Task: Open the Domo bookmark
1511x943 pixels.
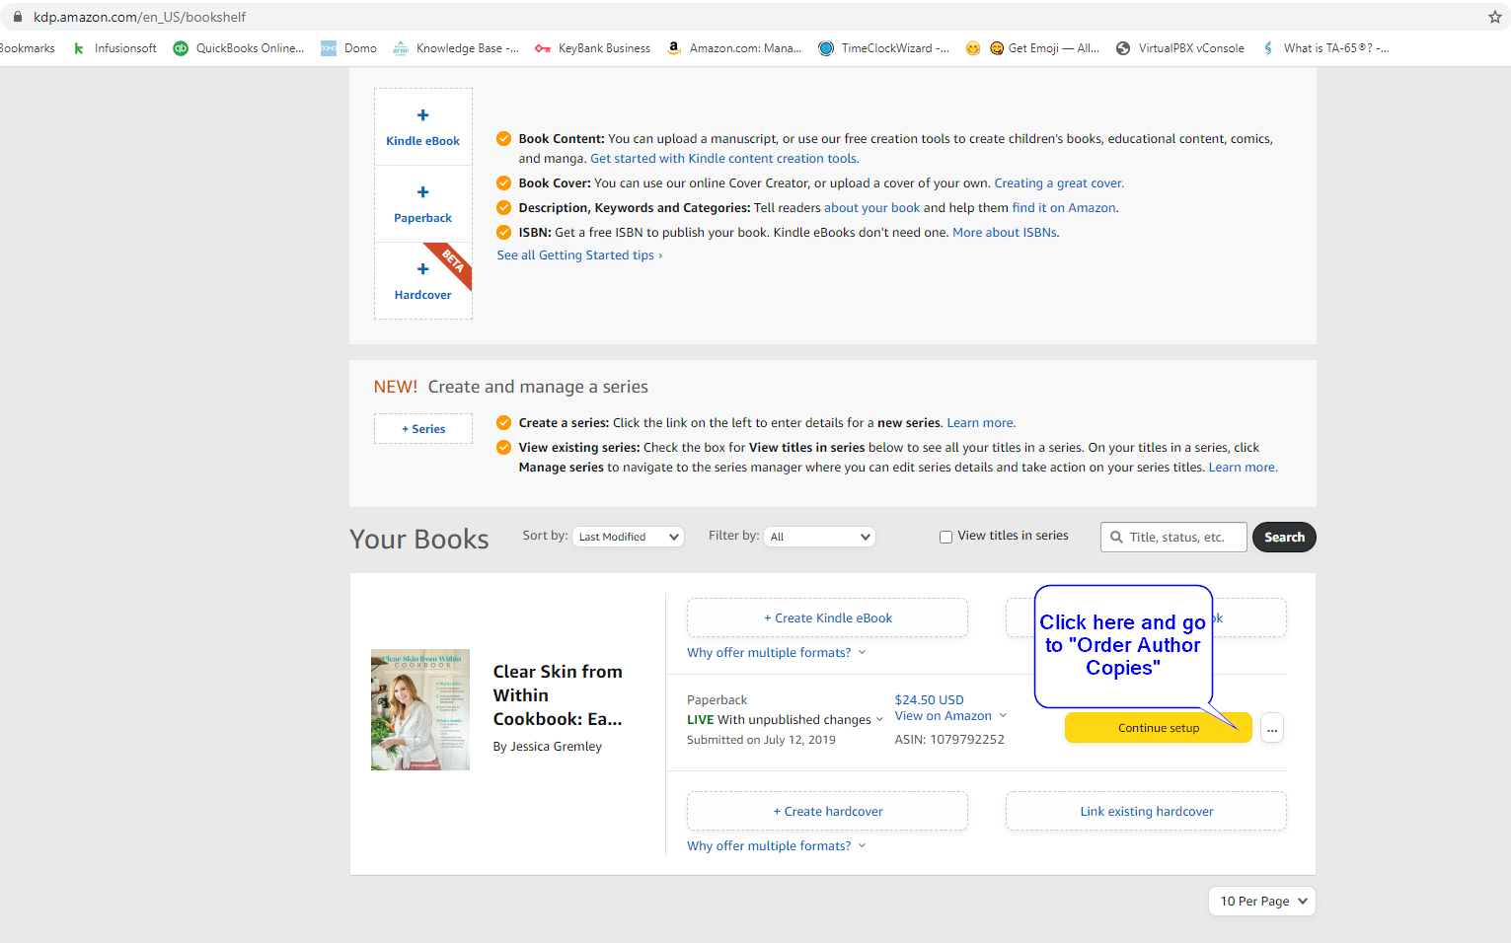Action: 348,48
